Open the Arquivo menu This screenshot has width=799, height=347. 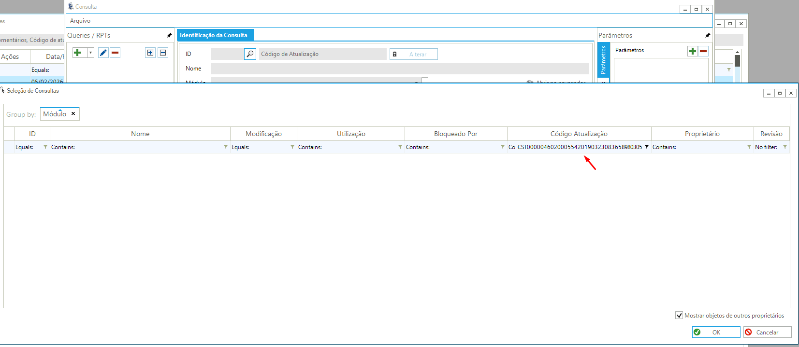pos(80,21)
